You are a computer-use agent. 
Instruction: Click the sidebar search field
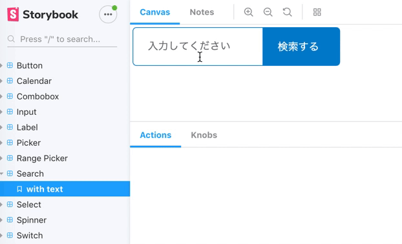[62, 39]
